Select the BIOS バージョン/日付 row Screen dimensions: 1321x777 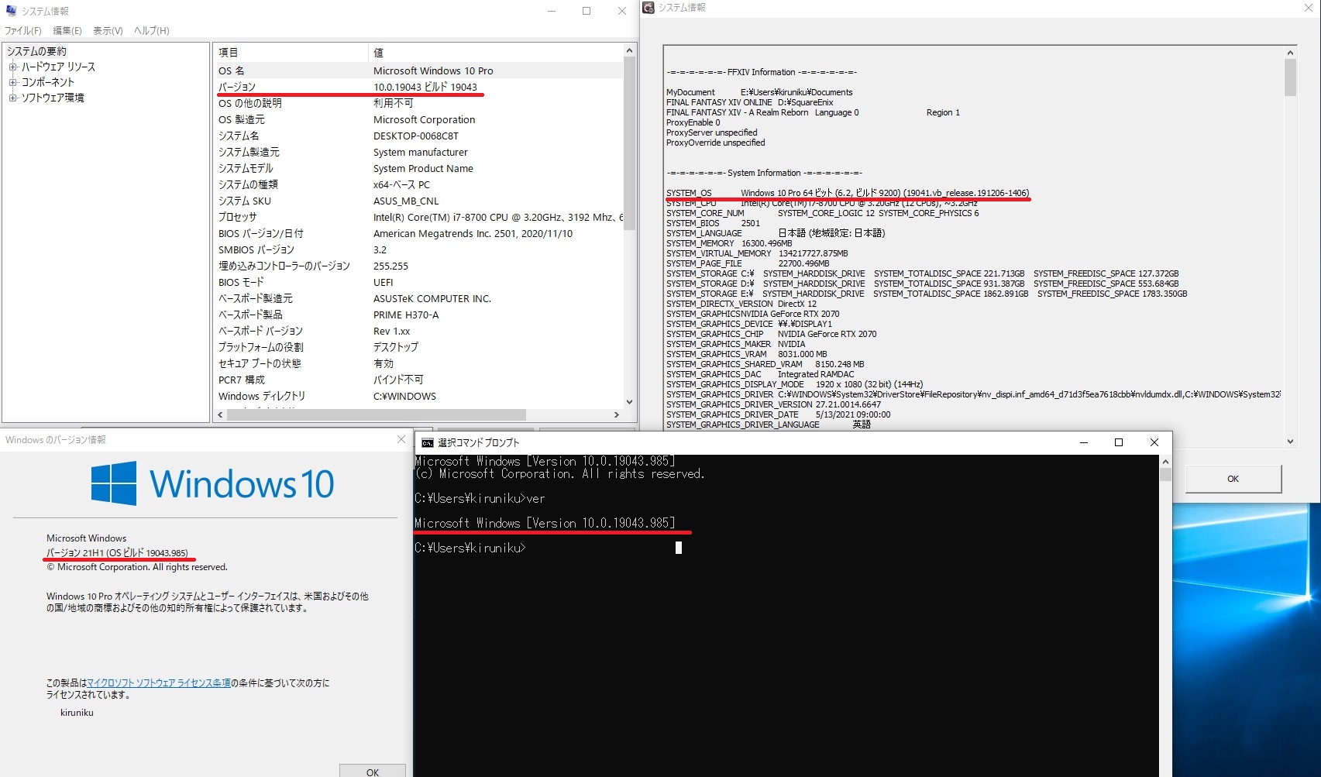click(x=418, y=233)
